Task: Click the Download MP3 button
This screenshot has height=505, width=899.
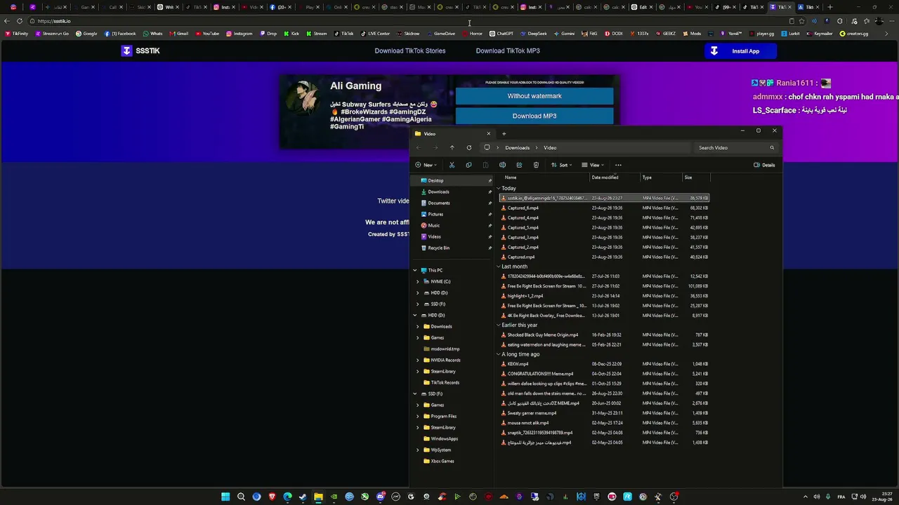Action: [x=534, y=116]
